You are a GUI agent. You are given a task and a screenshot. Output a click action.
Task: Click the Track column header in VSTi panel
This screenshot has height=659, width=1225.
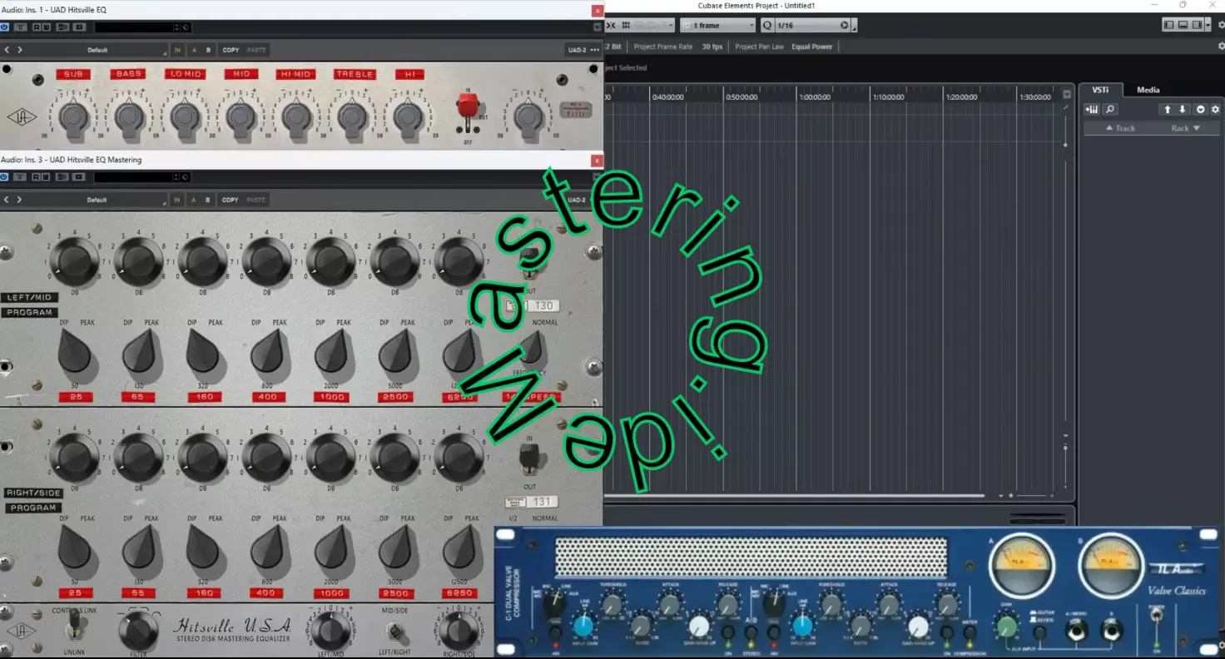click(1120, 128)
